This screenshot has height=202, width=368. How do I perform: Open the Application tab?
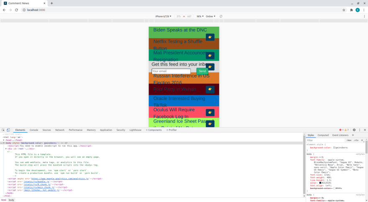106,130
